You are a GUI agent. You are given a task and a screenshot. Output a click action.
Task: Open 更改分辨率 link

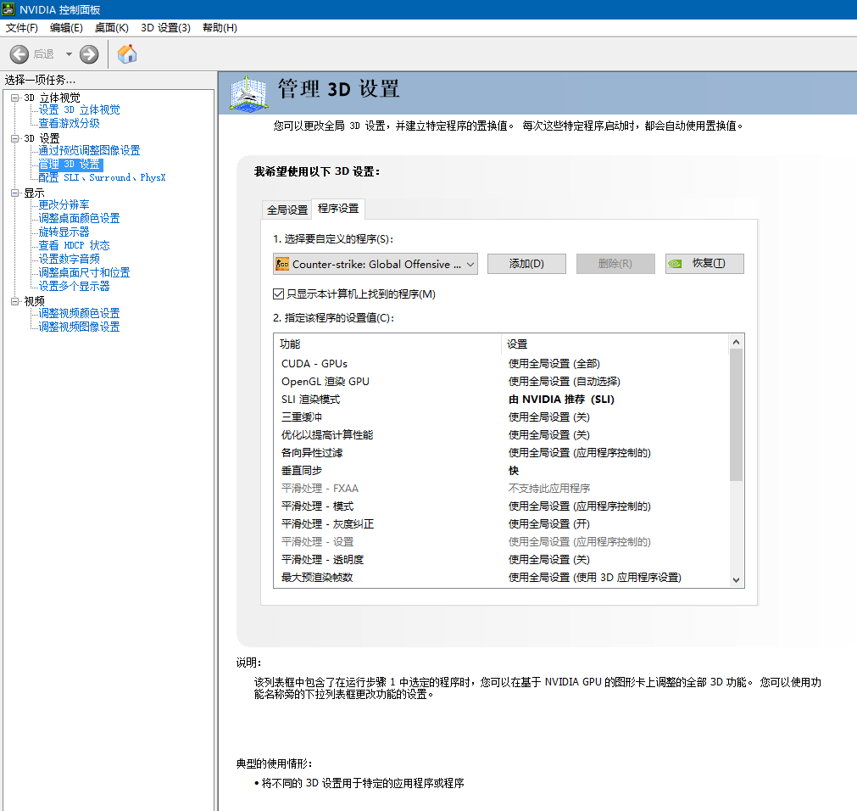pos(64,205)
